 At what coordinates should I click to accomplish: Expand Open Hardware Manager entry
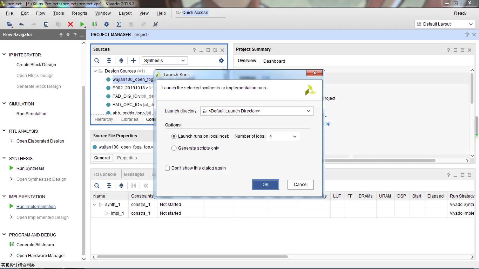12,256
